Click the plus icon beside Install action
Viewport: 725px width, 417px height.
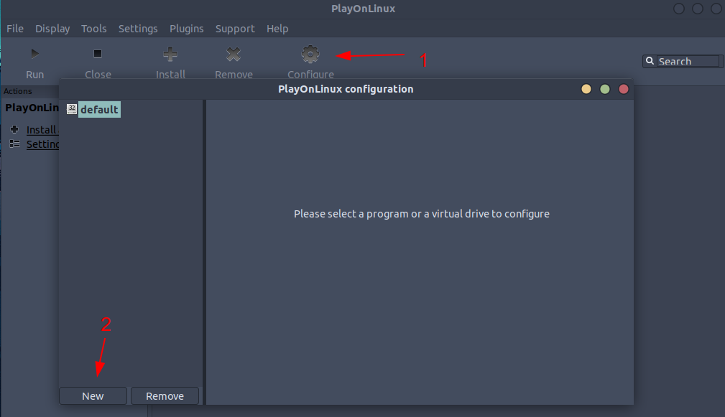(x=14, y=130)
